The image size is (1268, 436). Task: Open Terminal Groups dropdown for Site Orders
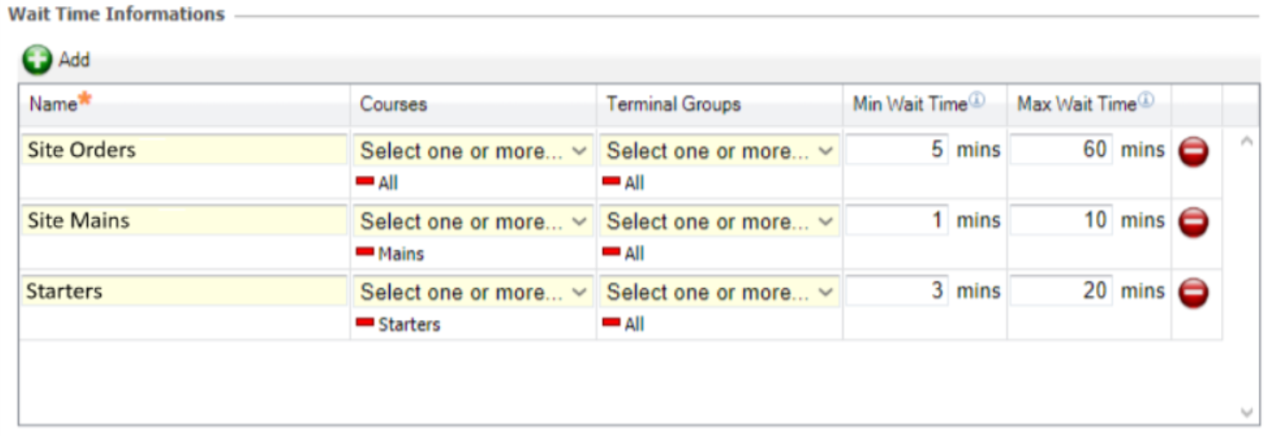pyautogui.click(x=719, y=151)
